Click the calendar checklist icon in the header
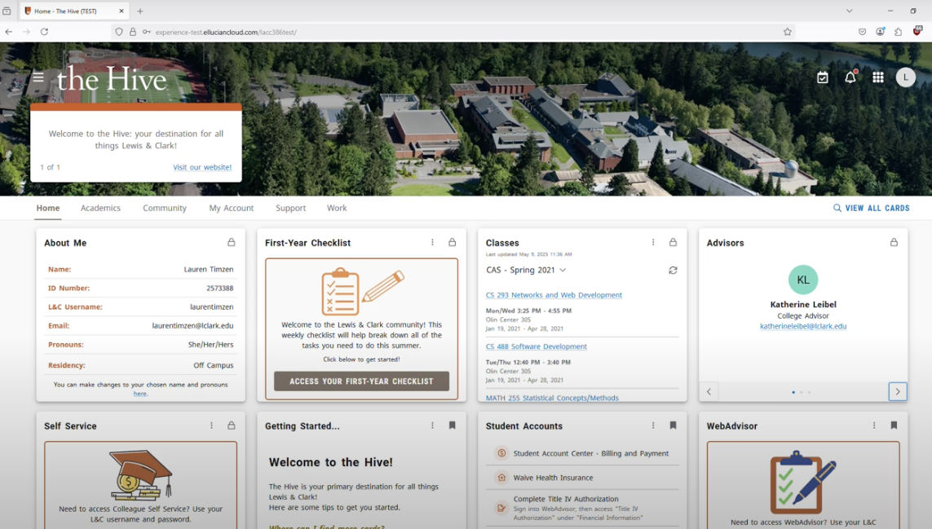The height and width of the screenshot is (529, 932). (823, 77)
